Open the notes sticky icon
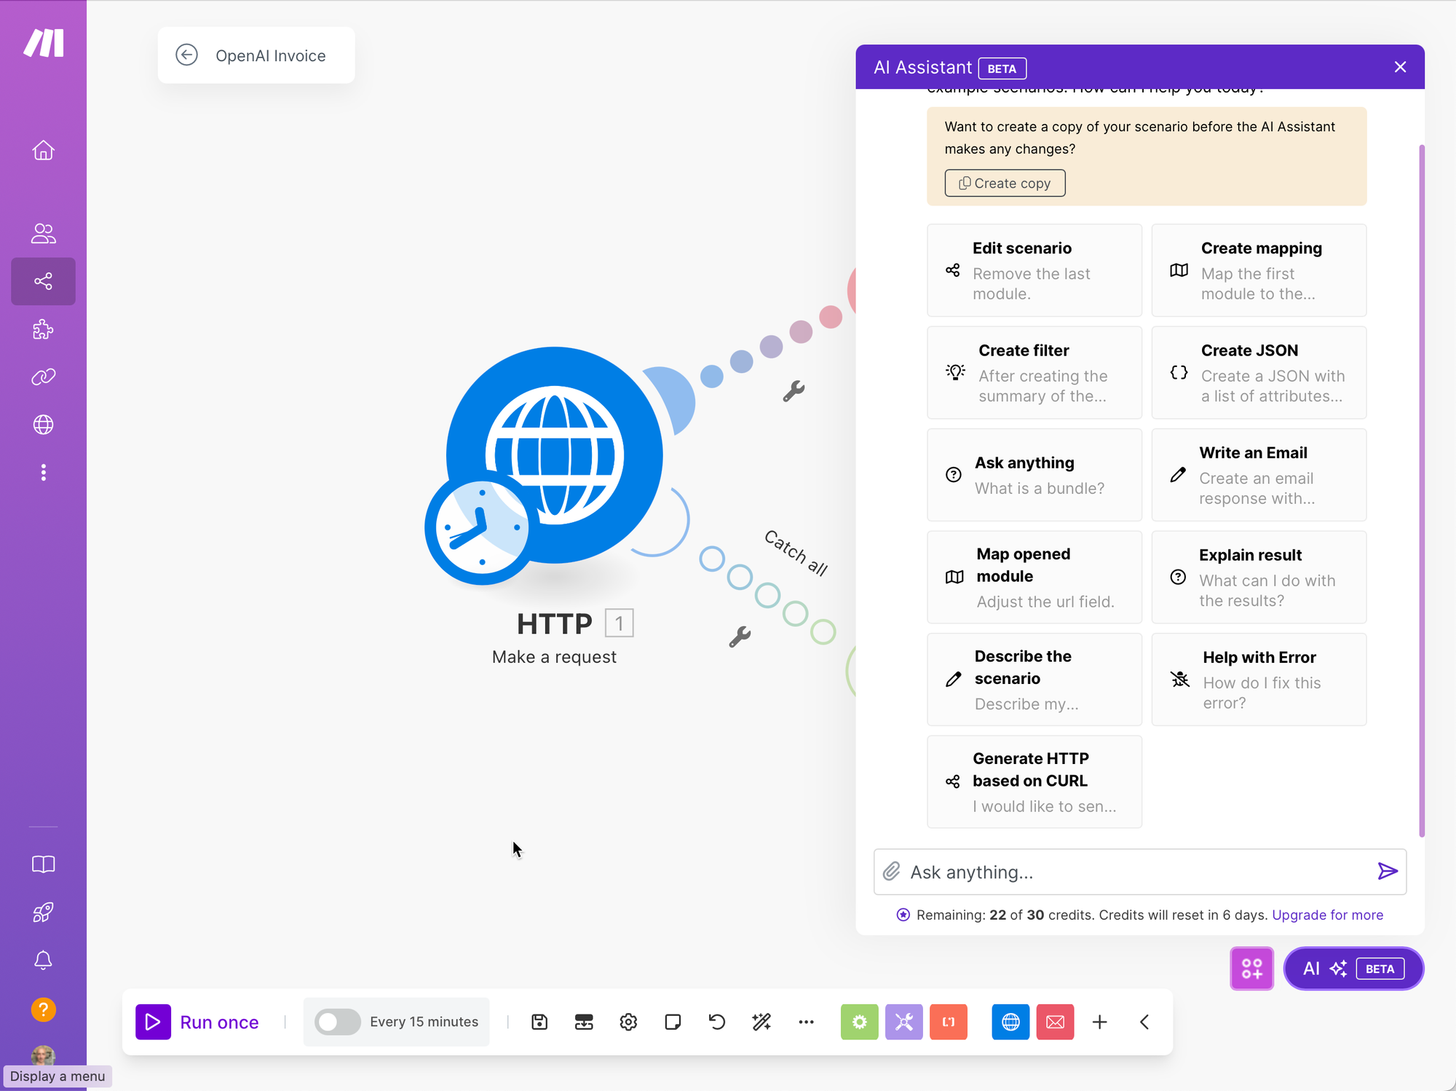The height and width of the screenshot is (1091, 1456). point(673,1022)
